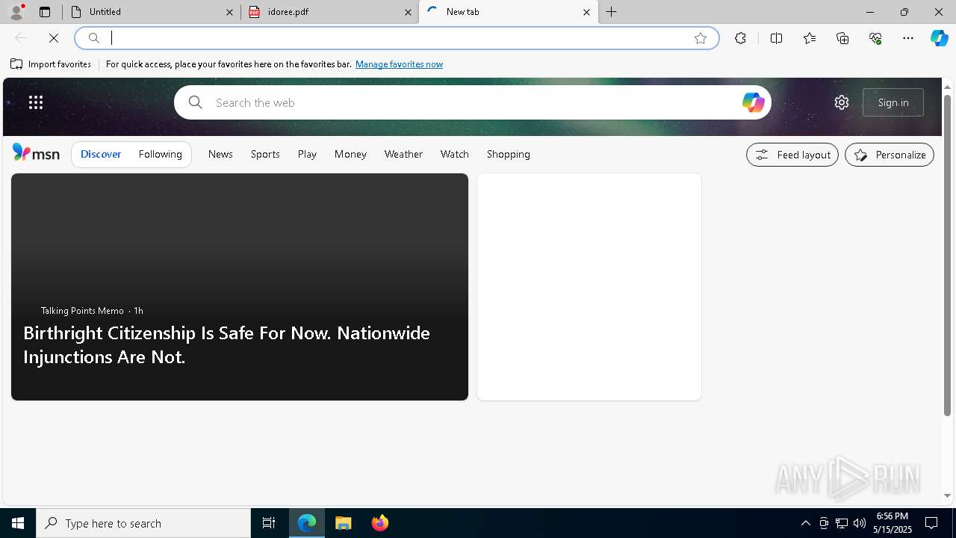This screenshot has height=538, width=956.
Task: Click the scrollbar up arrow
Action: pos(947,87)
